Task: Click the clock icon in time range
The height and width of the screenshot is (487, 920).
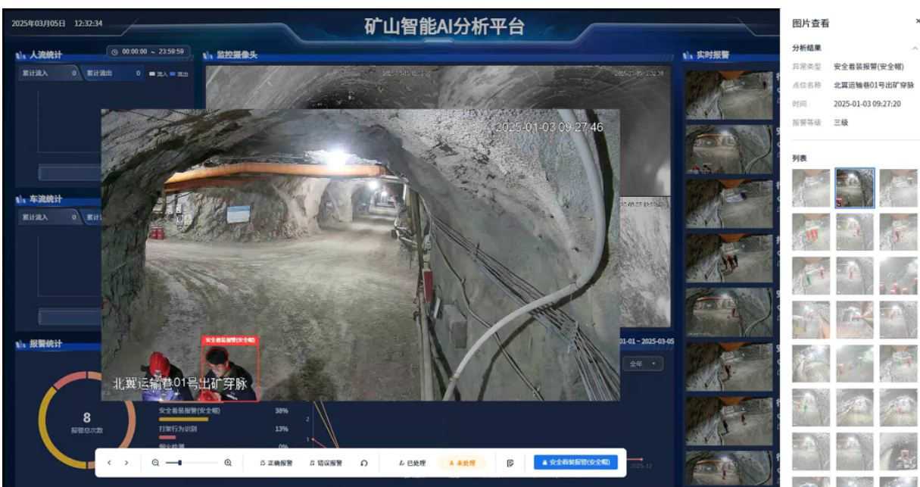Action: click(x=114, y=52)
